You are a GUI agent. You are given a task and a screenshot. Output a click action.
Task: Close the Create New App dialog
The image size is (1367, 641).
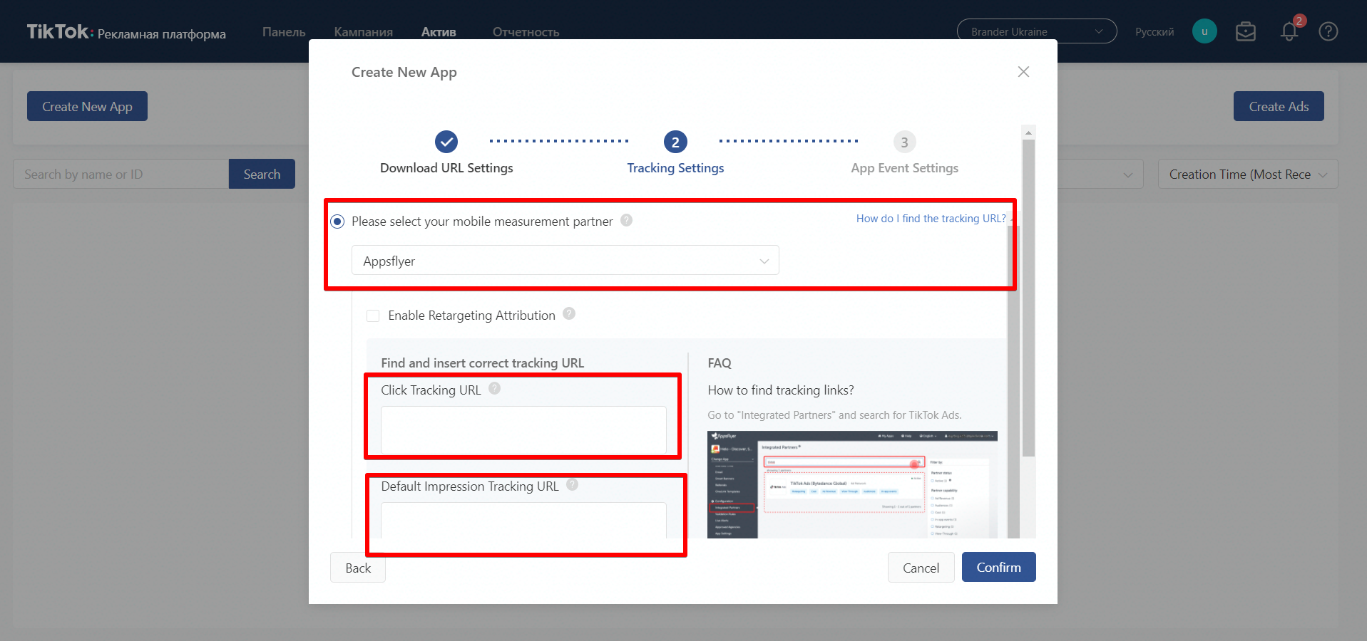(x=1023, y=72)
